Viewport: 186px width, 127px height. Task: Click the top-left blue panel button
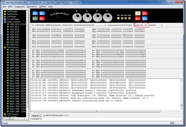tap(35, 13)
